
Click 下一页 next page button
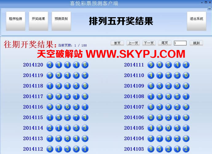point(149,43)
